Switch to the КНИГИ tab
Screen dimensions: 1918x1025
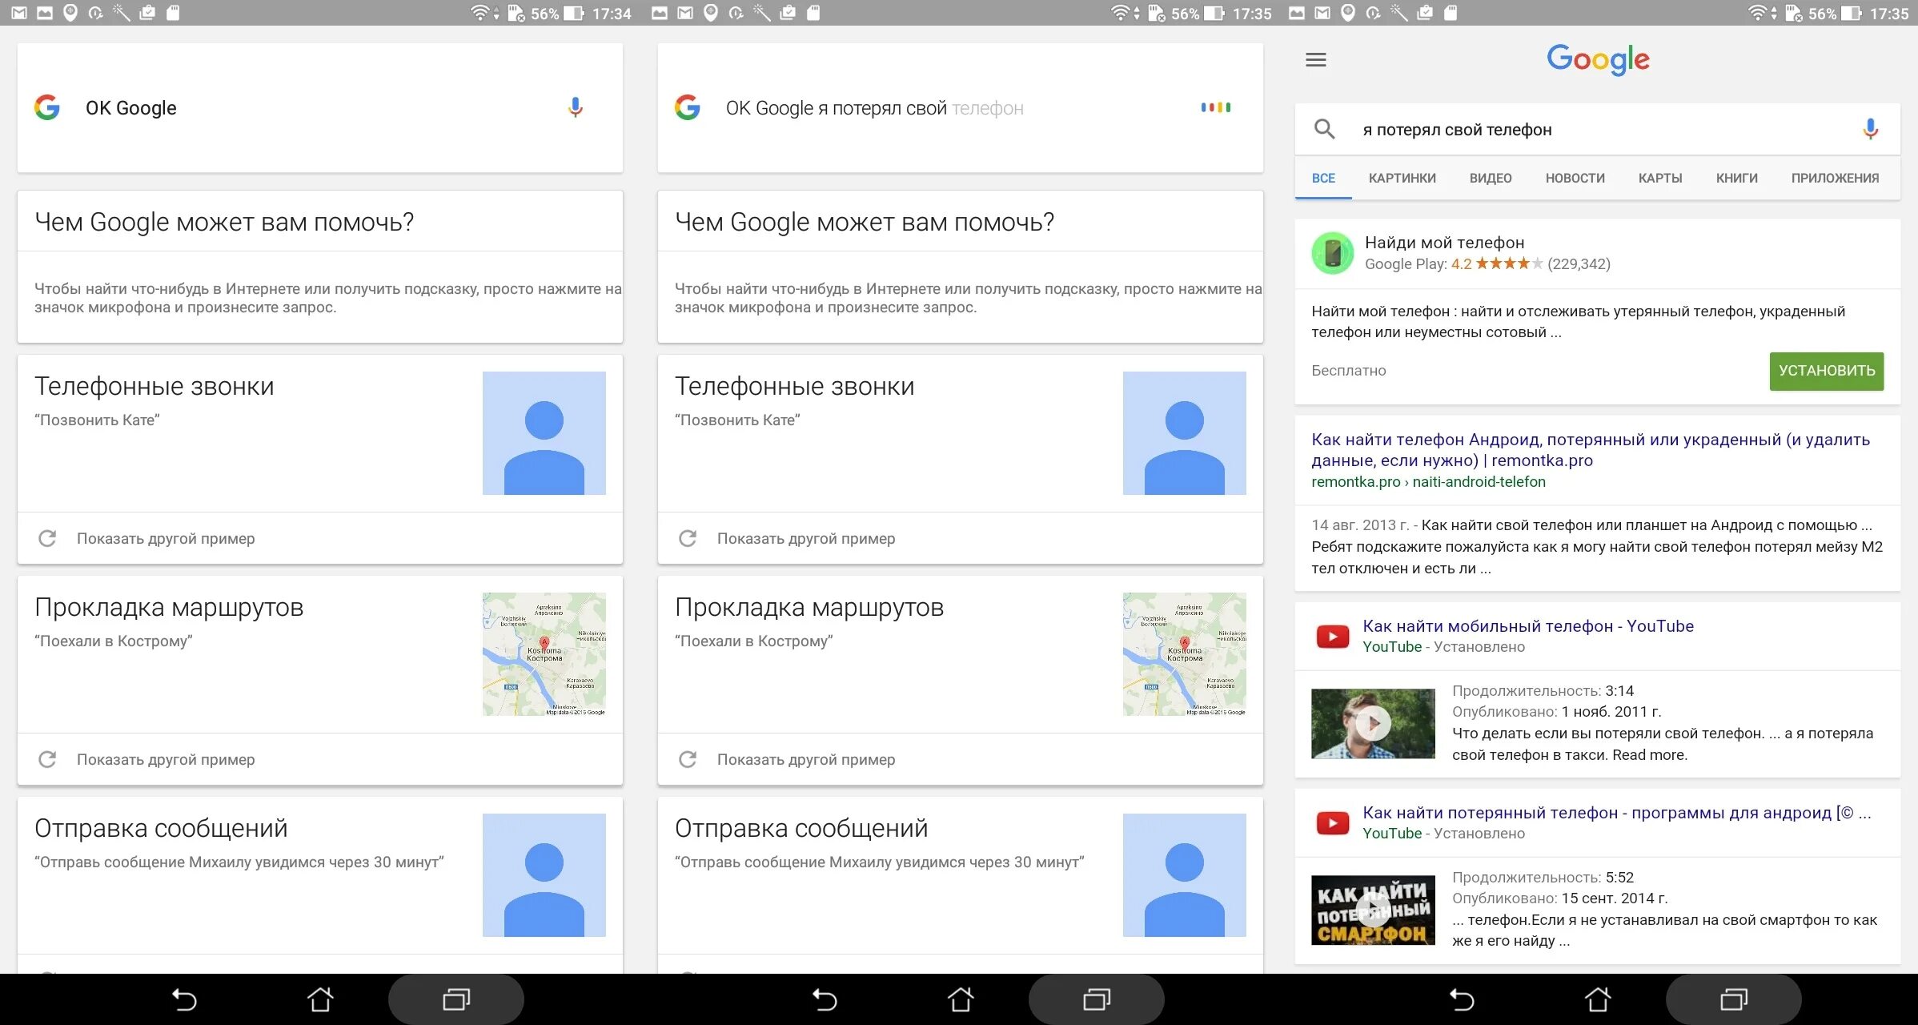pos(1736,178)
